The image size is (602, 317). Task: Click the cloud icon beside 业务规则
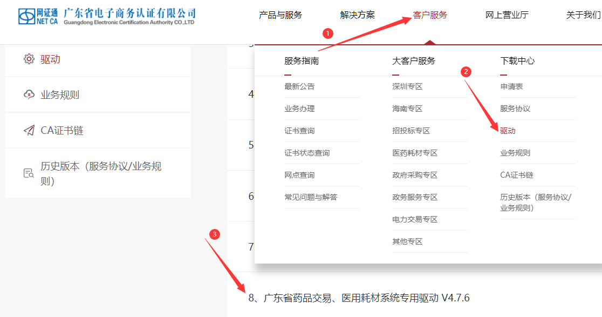[29, 95]
